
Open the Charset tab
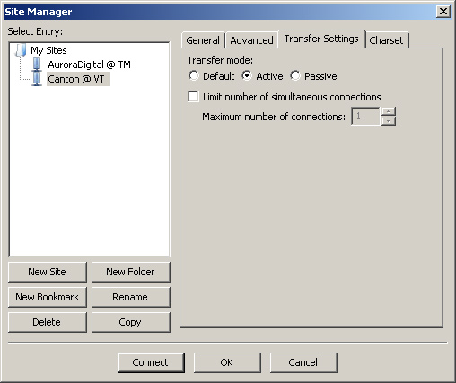[386, 40]
